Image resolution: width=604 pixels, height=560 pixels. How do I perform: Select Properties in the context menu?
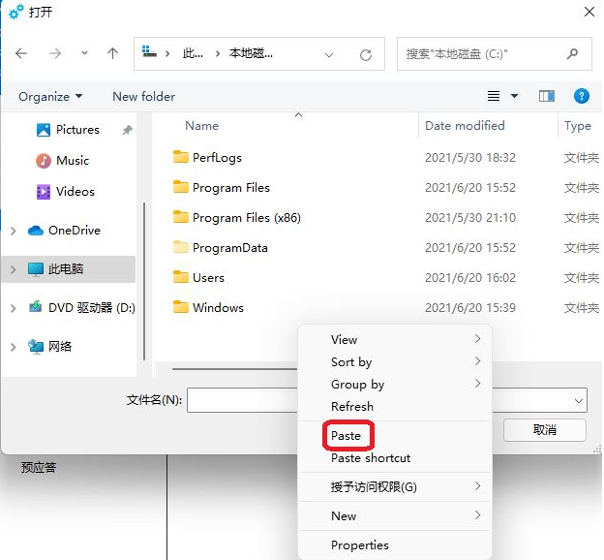pos(359,545)
